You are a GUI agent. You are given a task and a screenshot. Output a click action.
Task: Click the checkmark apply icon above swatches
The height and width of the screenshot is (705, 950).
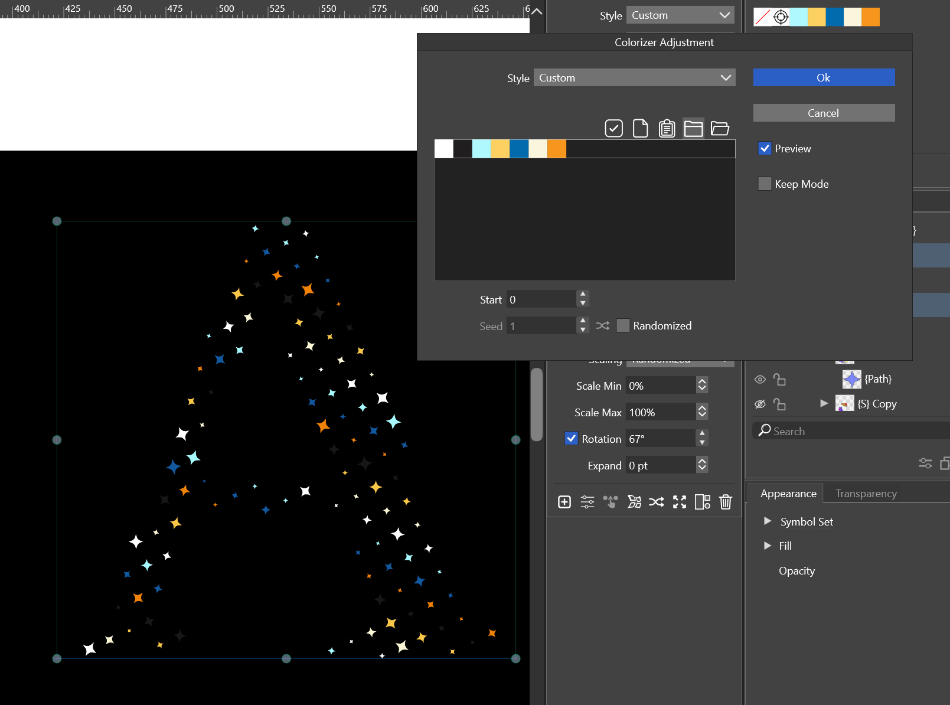[614, 128]
